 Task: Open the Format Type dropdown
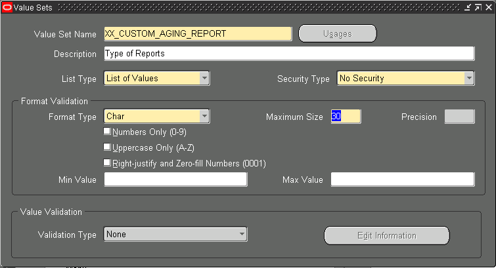[x=204, y=117]
